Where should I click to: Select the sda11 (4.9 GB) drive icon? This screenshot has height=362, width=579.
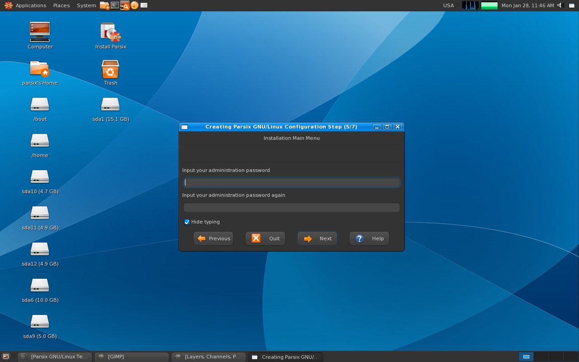(x=40, y=213)
